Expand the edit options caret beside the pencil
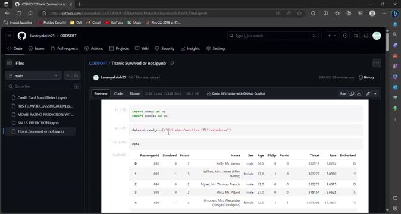This screenshot has height=214, width=401. [x=375, y=93]
